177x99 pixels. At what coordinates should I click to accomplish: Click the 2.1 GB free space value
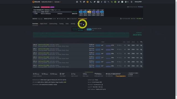tap(73, 74)
